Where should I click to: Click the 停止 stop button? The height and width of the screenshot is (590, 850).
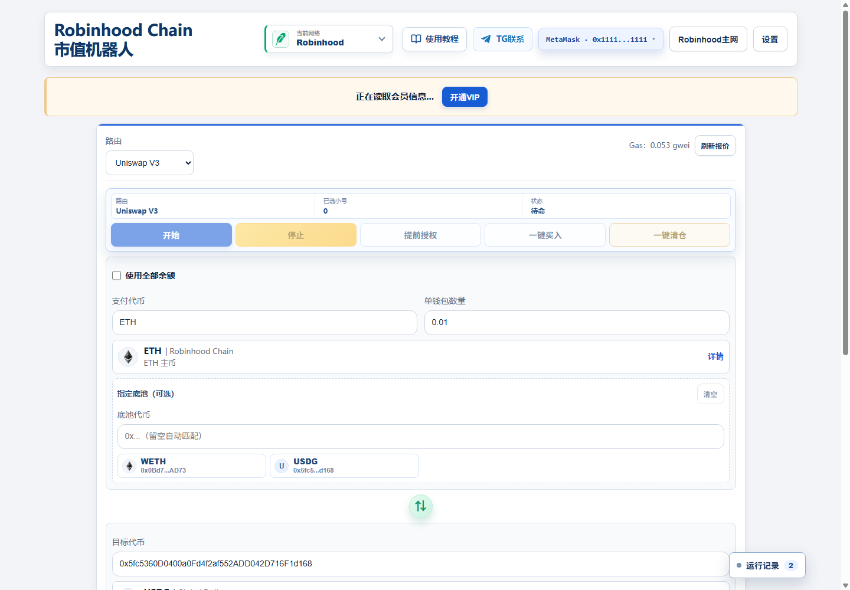point(296,235)
